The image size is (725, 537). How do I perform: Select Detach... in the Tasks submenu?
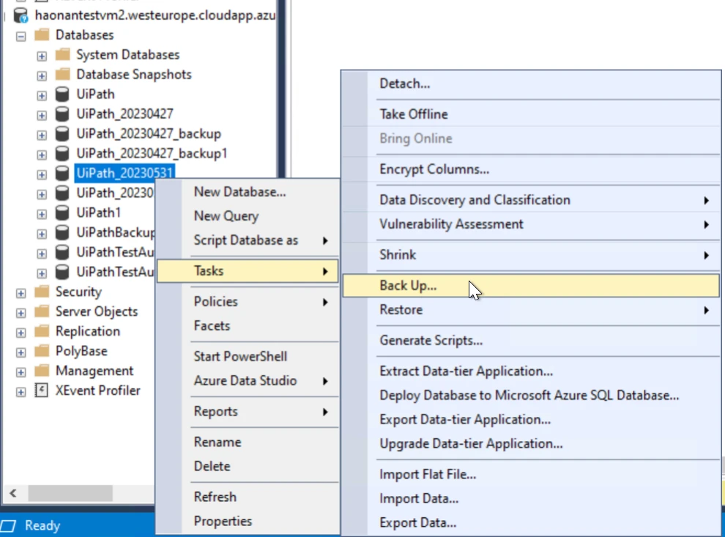pos(531,84)
